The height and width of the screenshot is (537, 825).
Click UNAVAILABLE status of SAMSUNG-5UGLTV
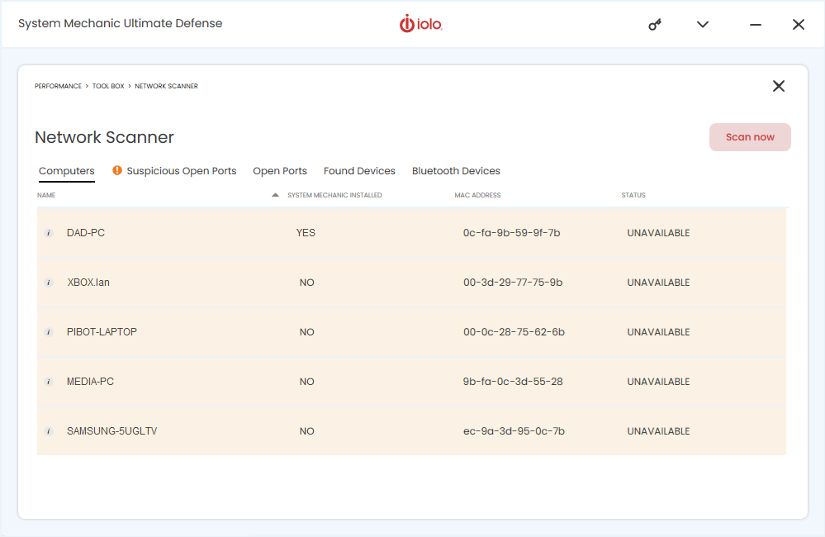pos(658,430)
